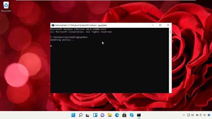This screenshot has height=119, width=212.
Task: Open volume speaker tray icon
Action: (x=192, y=115)
